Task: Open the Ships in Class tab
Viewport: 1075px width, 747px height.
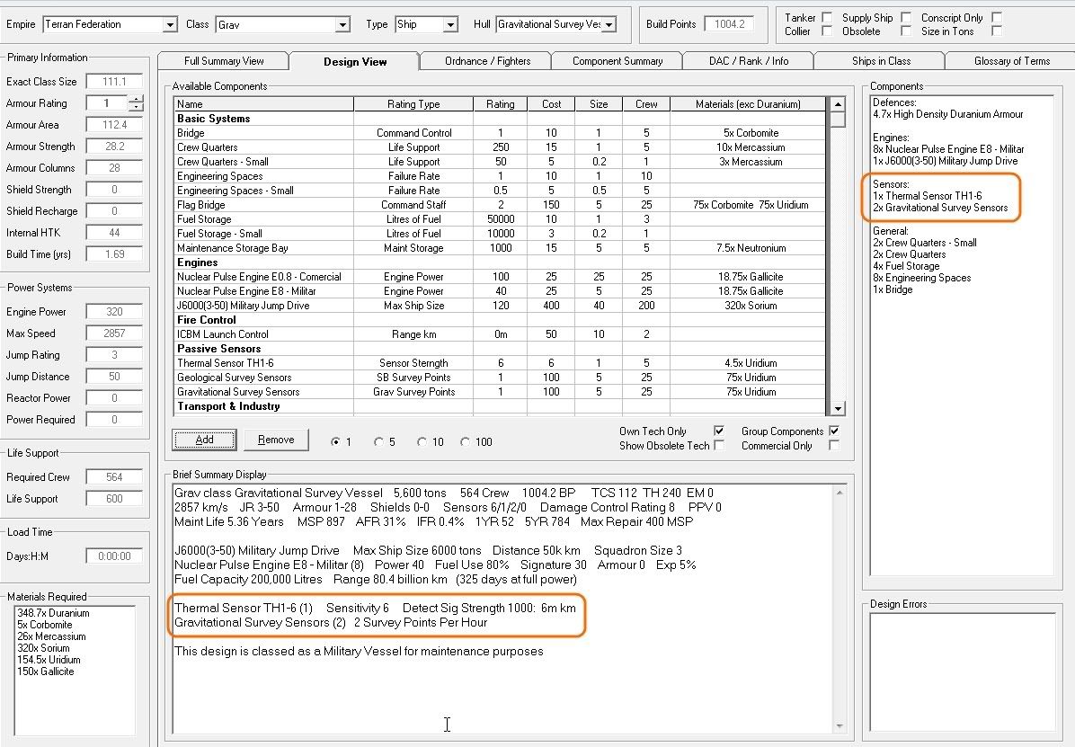Action: tap(881, 61)
